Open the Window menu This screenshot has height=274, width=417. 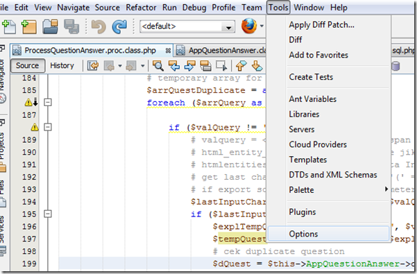coord(309,8)
